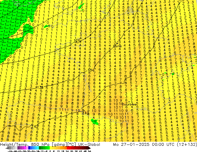Click the UK-Global model name

pyautogui.click(x=89, y=145)
